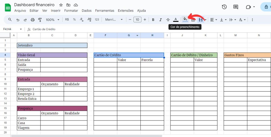Open the Inserir menu
This screenshot has height=137, width=271.
(56, 11)
